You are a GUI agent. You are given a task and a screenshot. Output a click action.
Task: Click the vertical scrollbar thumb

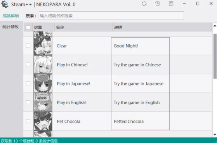(215, 56)
